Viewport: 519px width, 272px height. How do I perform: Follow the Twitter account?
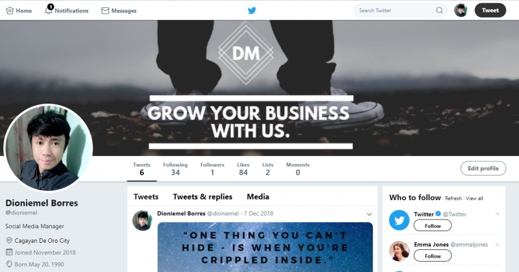(x=433, y=226)
